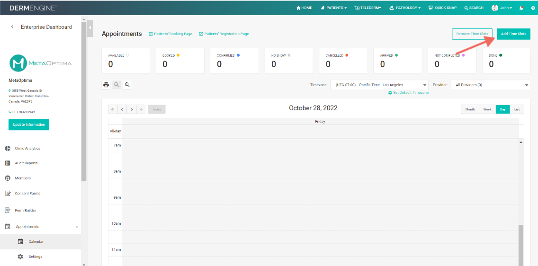This screenshot has height=266, width=538.
Task: Switch calendar to List view
Action: pyautogui.click(x=517, y=109)
